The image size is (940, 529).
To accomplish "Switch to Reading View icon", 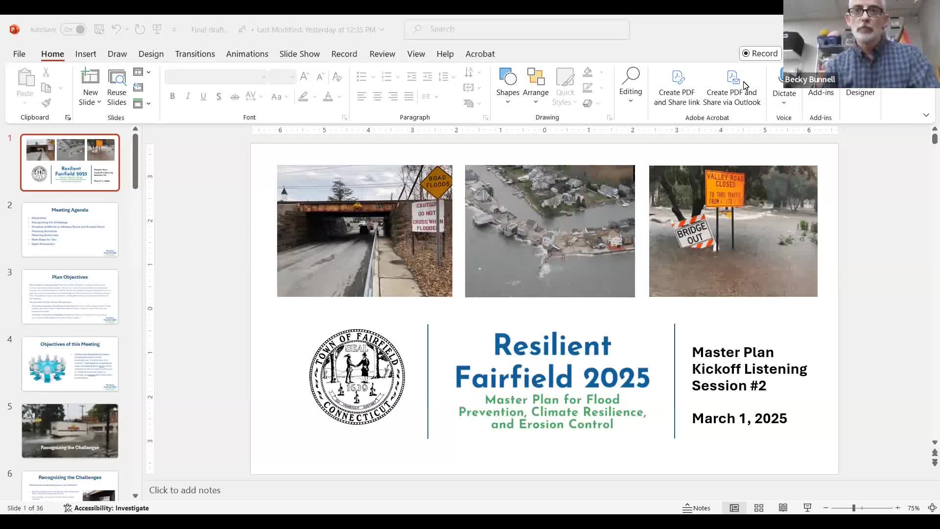I will 783,508.
